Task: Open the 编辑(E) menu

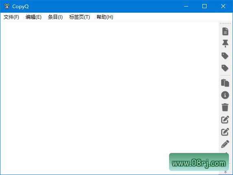Action: tap(33, 17)
